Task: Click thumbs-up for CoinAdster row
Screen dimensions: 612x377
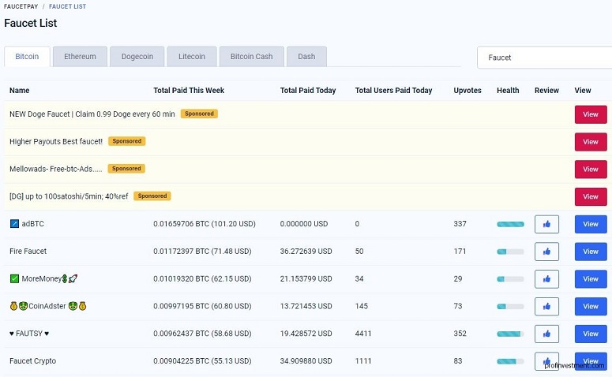Action: pyautogui.click(x=546, y=307)
